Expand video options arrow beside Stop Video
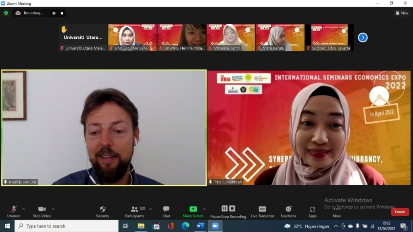The image size is (413, 232). click(53, 209)
